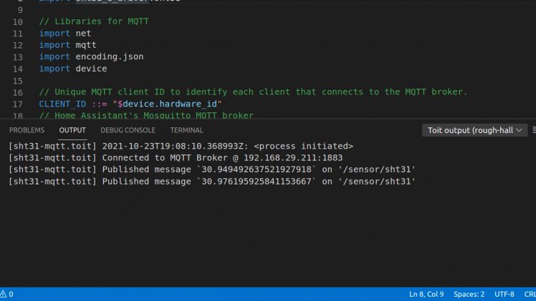Click the Ln 8, Col 9 cursor position
536x301 pixels.
426,294
